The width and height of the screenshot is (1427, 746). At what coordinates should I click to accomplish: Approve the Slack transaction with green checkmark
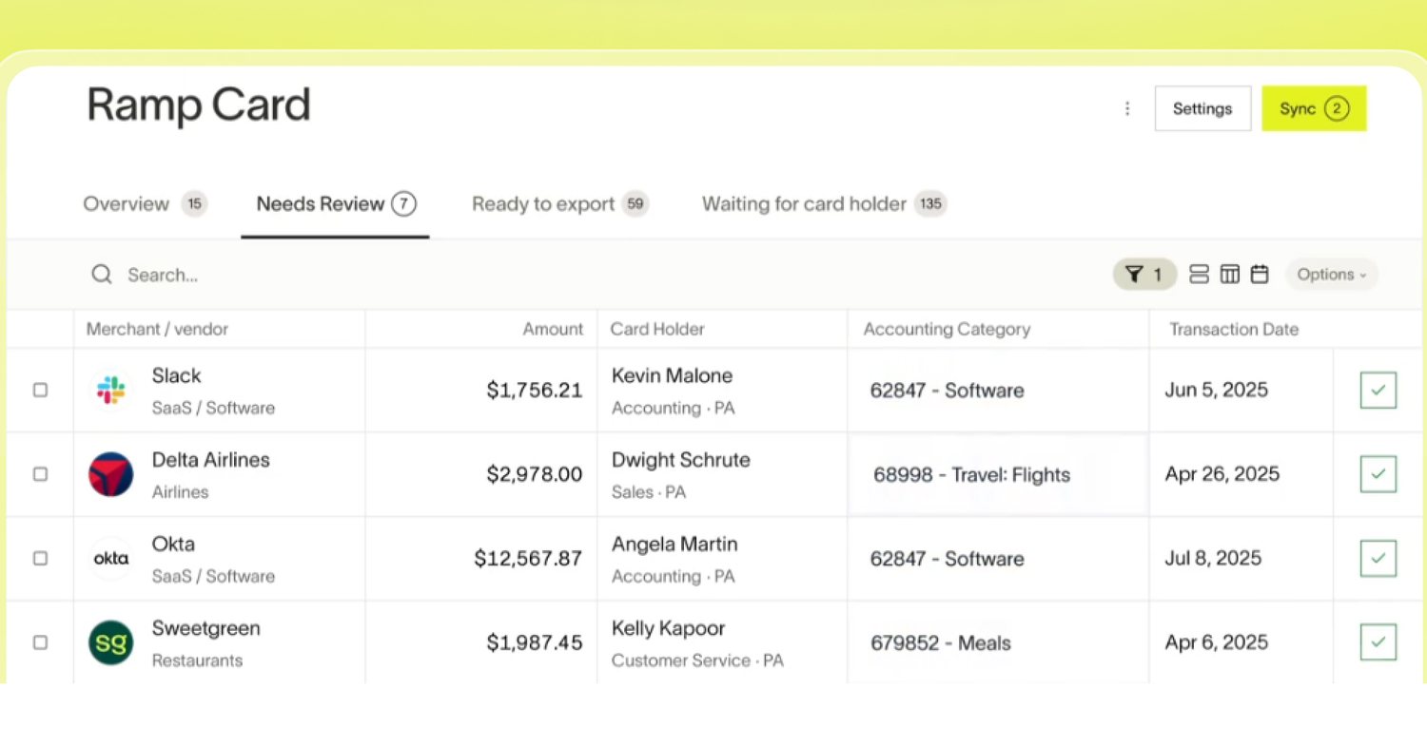click(x=1378, y=390)
